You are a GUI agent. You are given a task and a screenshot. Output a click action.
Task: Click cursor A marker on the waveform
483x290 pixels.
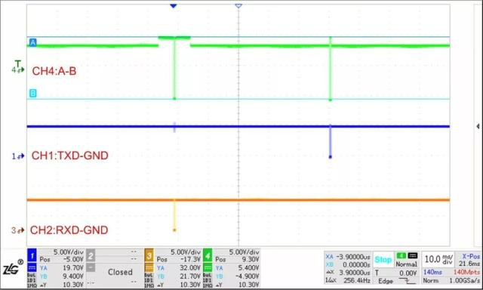32,42
